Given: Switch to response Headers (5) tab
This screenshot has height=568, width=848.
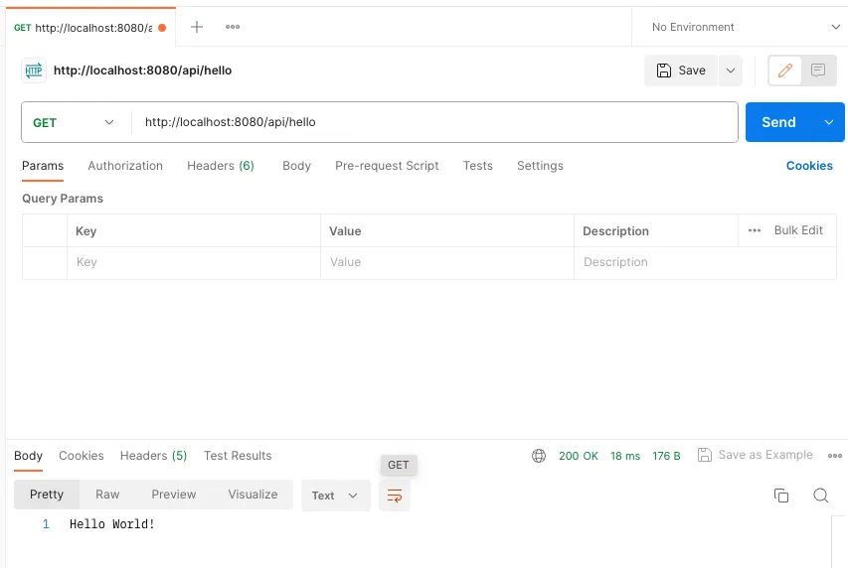Looking at the screenshot, I should [153, 456].
